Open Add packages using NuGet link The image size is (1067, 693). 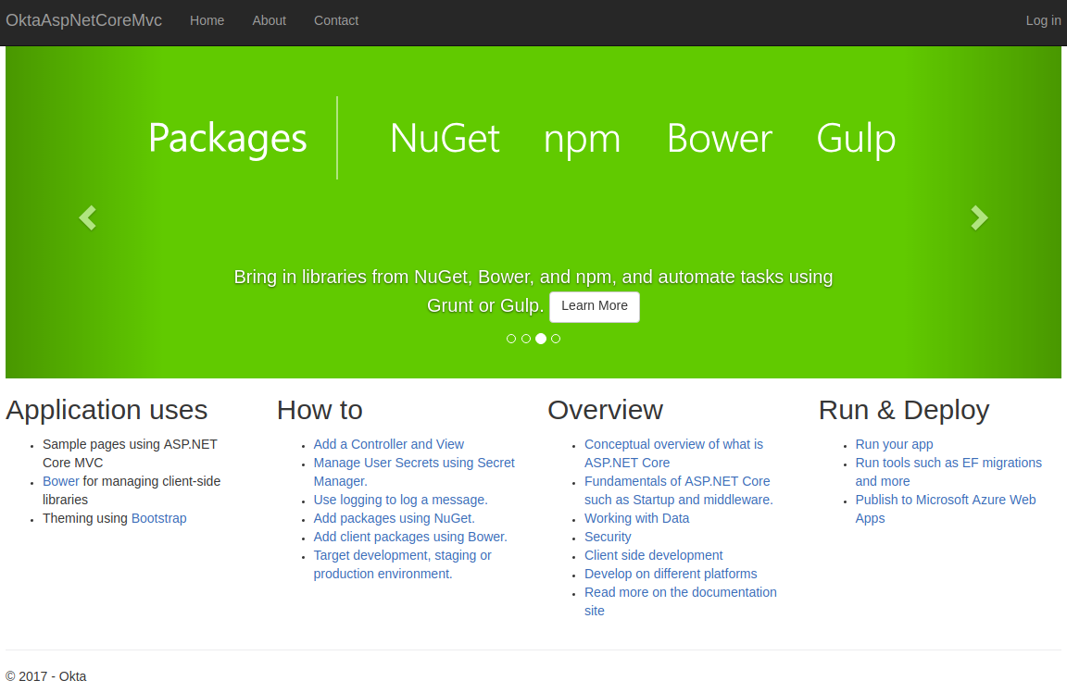(x=394, y=518)
